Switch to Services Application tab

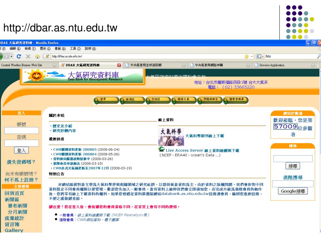tap(285, 65)
